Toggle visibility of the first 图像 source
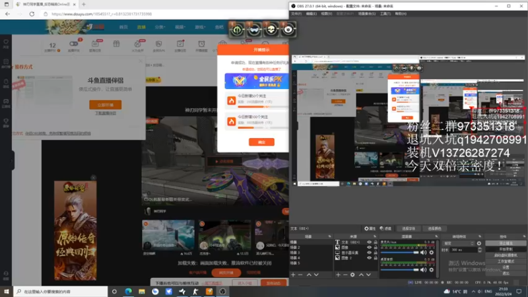Viewport: 528px width, 297px height. point(370,247)
